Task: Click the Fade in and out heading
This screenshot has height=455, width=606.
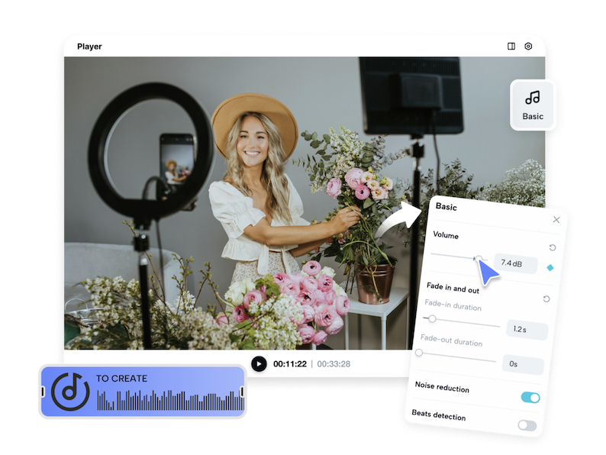Action: click(453, 288)
